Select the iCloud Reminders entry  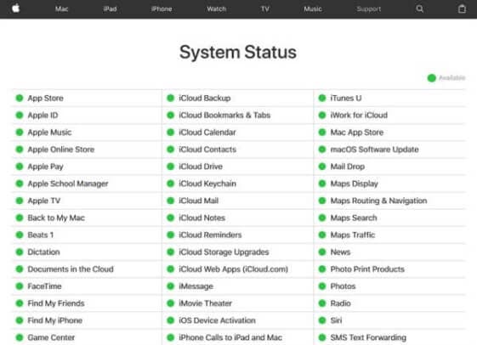pyautogui.click(x=210, y=235)
